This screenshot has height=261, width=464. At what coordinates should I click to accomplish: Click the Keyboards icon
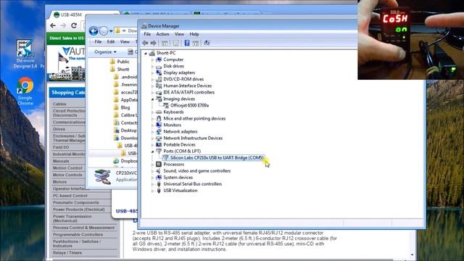159,112
